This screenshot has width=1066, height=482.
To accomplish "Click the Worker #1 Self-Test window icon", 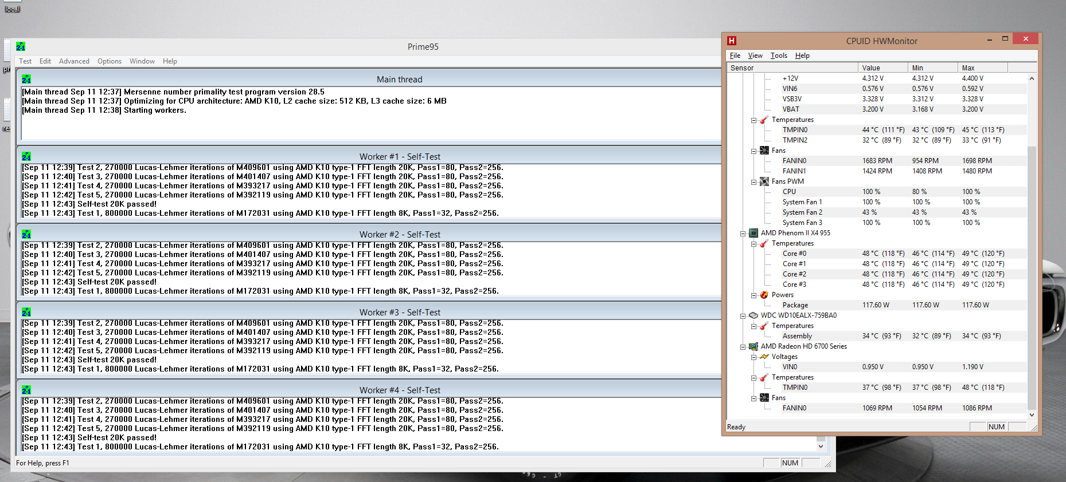I will click(x=26, y=156).
